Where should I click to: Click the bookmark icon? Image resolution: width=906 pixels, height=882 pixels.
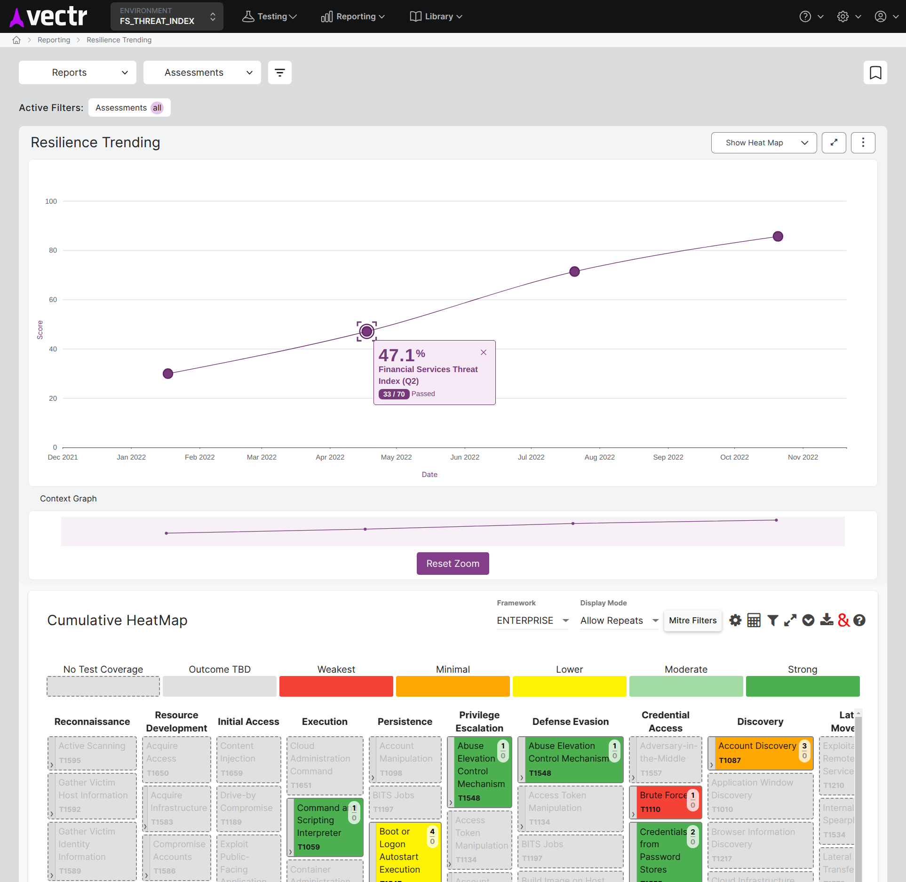(x=875, y=72)
